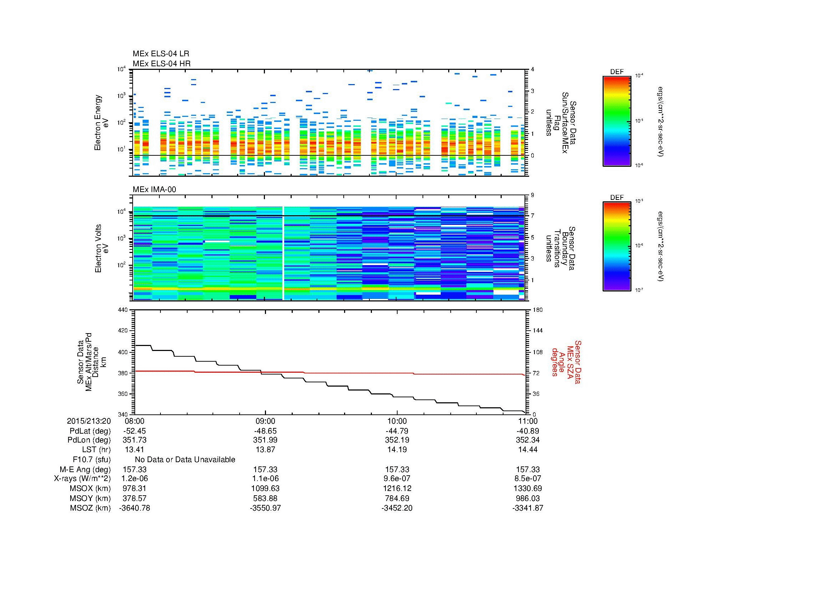The image size is (834, 589).
Task: Click PdLat value '-48.65'
Action: (x=266, y=431)
